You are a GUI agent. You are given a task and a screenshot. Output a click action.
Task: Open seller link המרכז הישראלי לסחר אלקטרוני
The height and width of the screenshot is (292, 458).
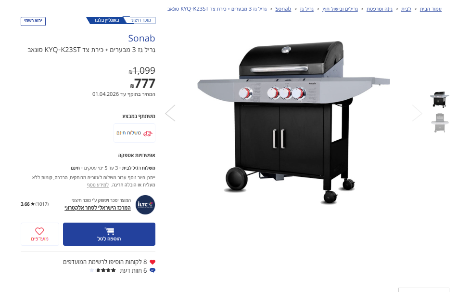tap(98, 208)
